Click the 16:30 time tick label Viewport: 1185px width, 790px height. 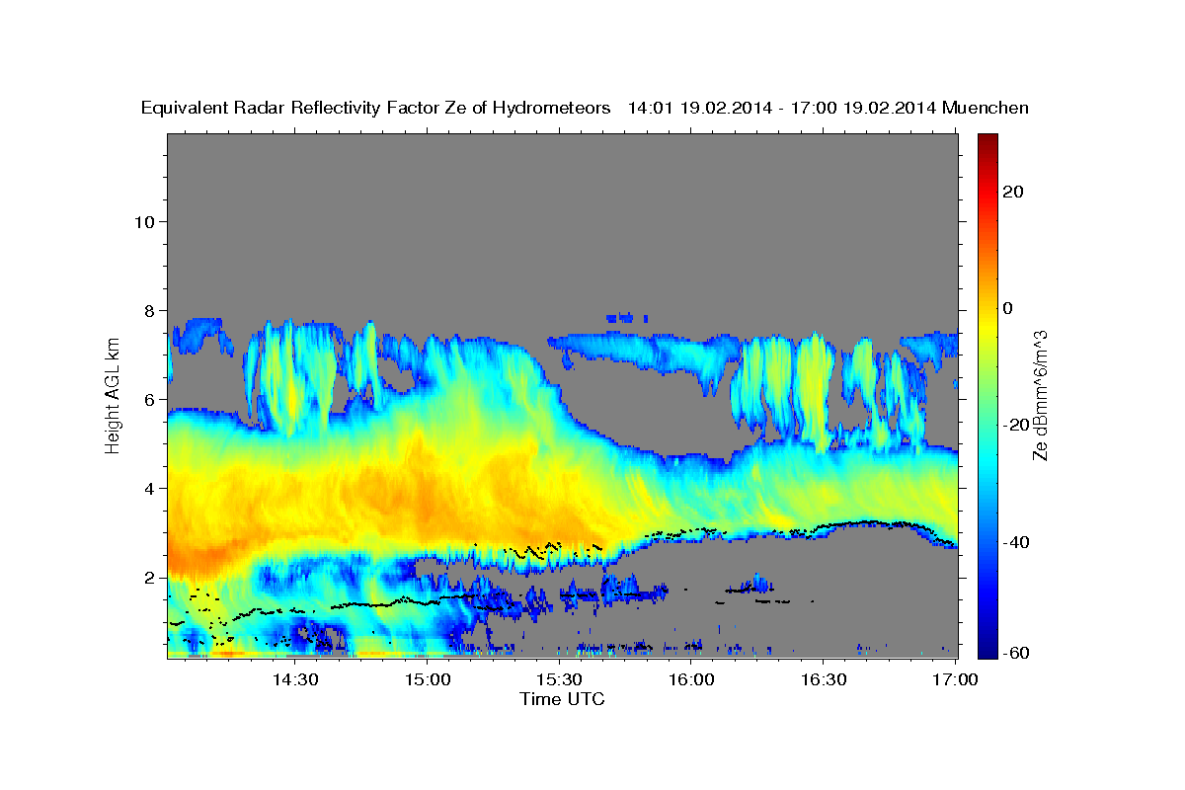(824, 679)
